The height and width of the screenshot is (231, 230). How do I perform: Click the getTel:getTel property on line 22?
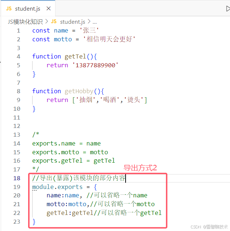tap(70, 213)
